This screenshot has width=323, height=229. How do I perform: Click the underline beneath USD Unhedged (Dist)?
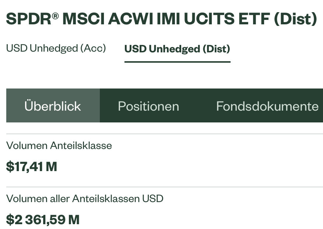coord(177,62)
